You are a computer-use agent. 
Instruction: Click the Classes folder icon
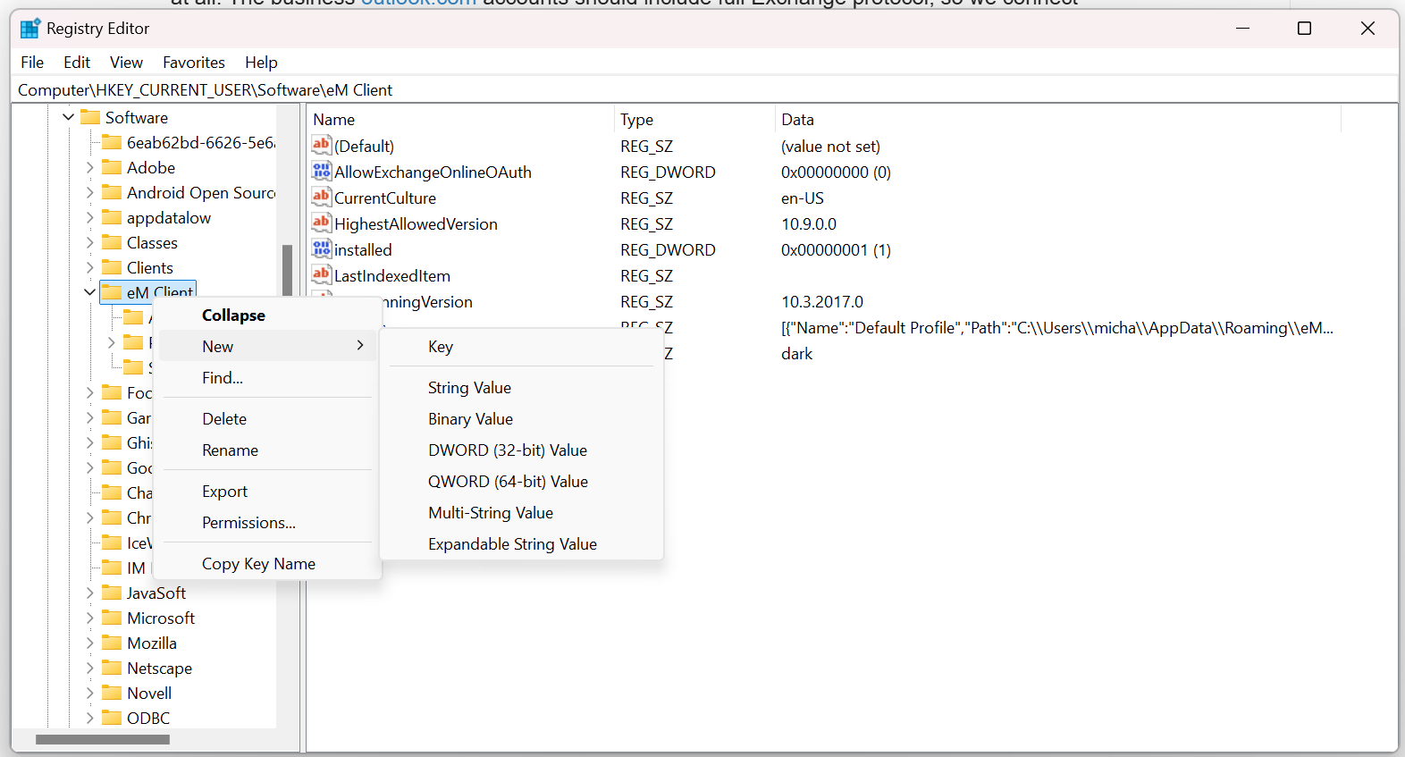point(112,242)
